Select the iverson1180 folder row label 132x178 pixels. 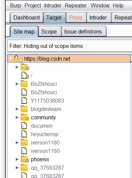pyautogui.click(x=45, y=142)
